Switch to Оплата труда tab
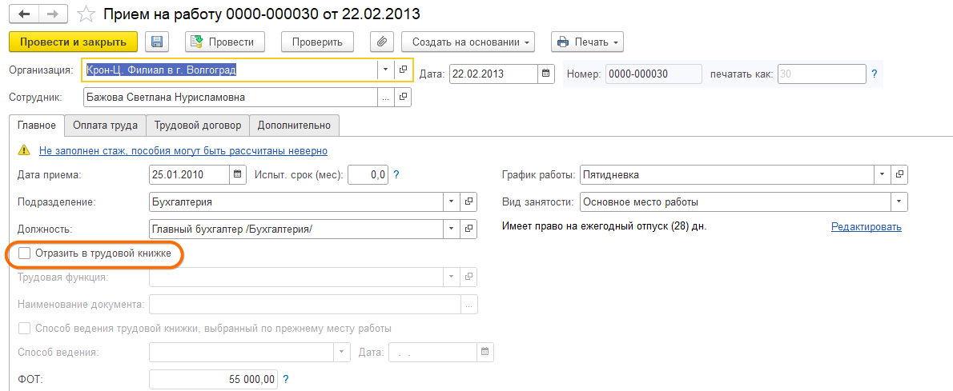The image size is (953, 391). pos(105,126)
